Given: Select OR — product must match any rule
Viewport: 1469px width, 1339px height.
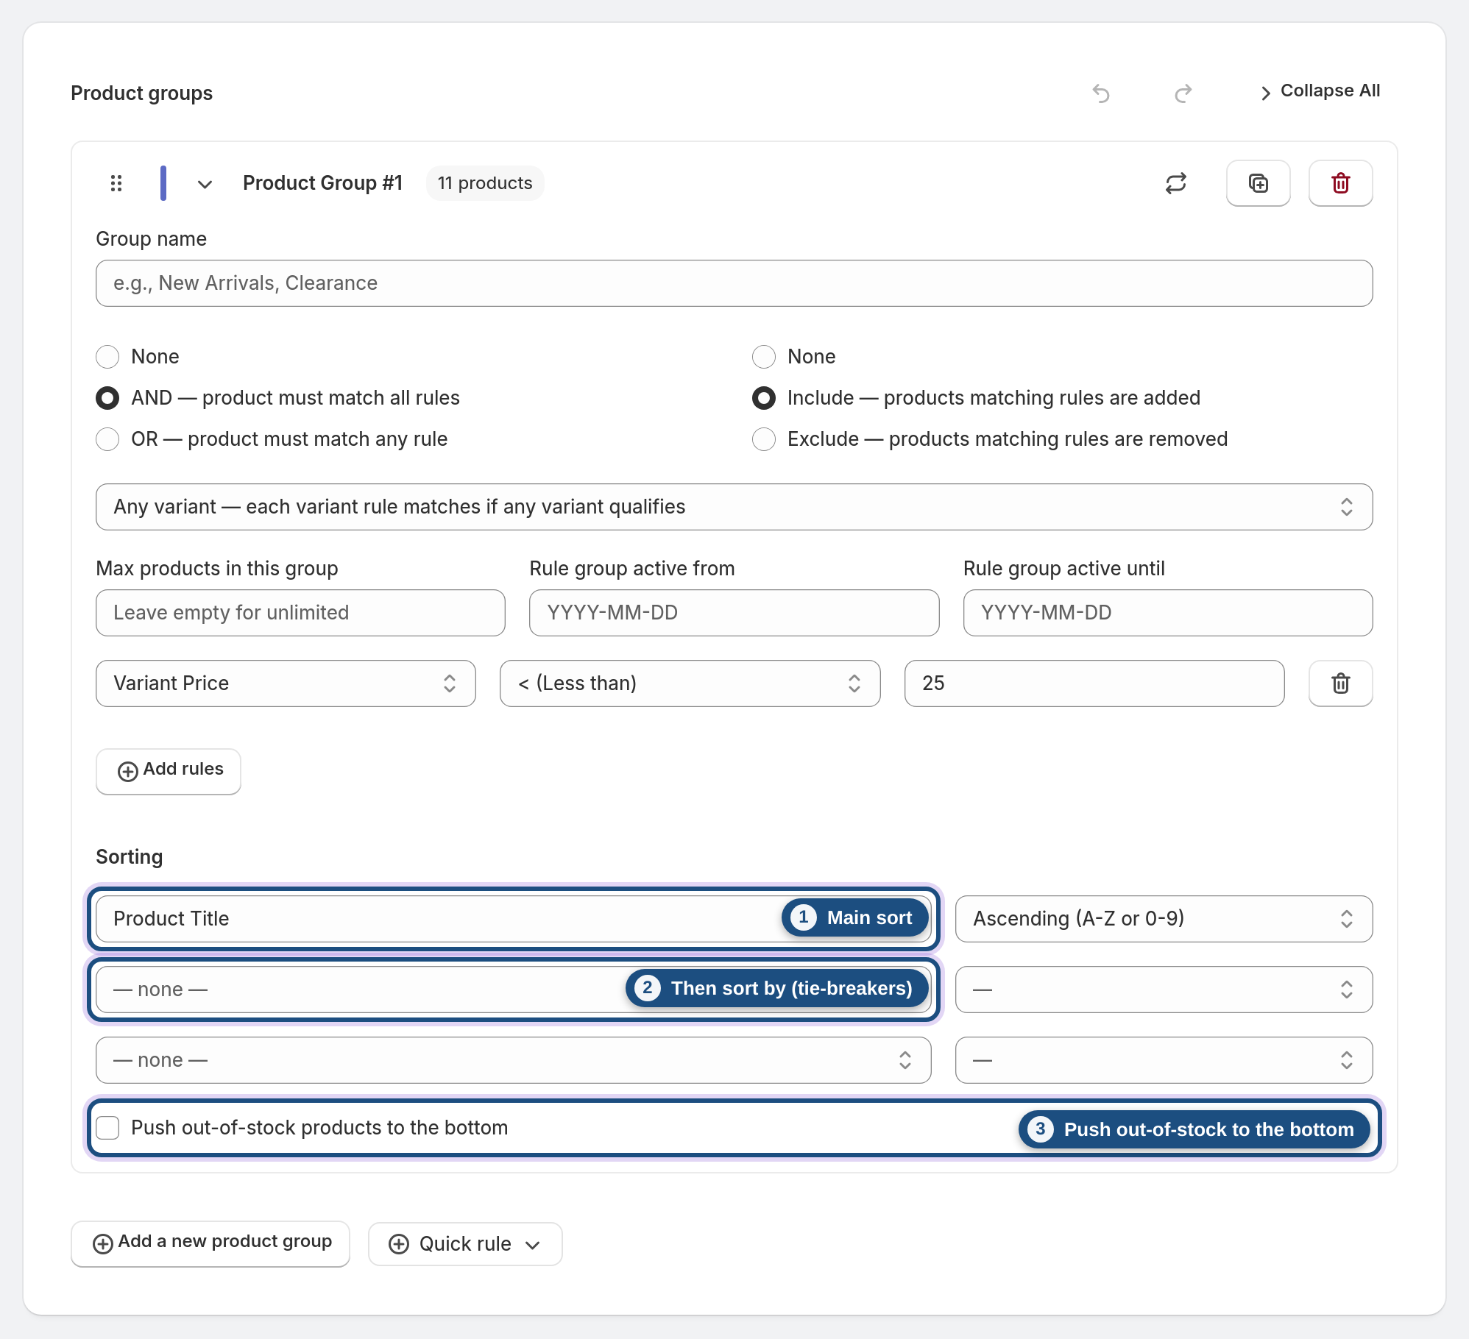Looking at the screenshot, I should 107,439.
